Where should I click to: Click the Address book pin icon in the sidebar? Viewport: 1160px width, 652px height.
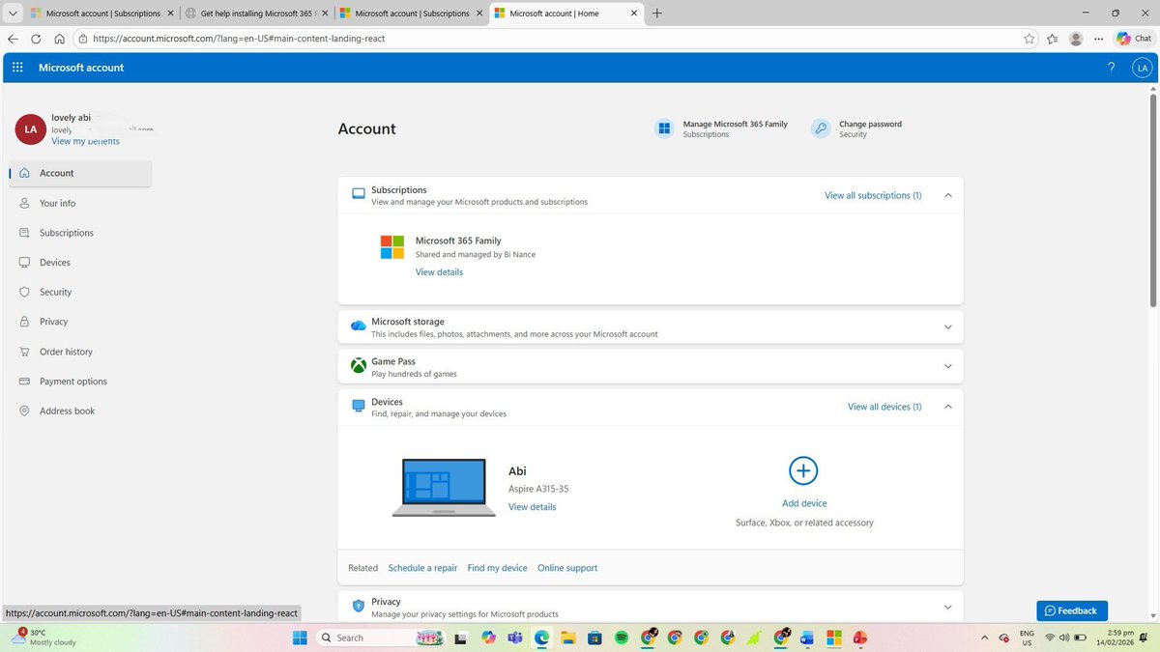click(x=24, y=411)
